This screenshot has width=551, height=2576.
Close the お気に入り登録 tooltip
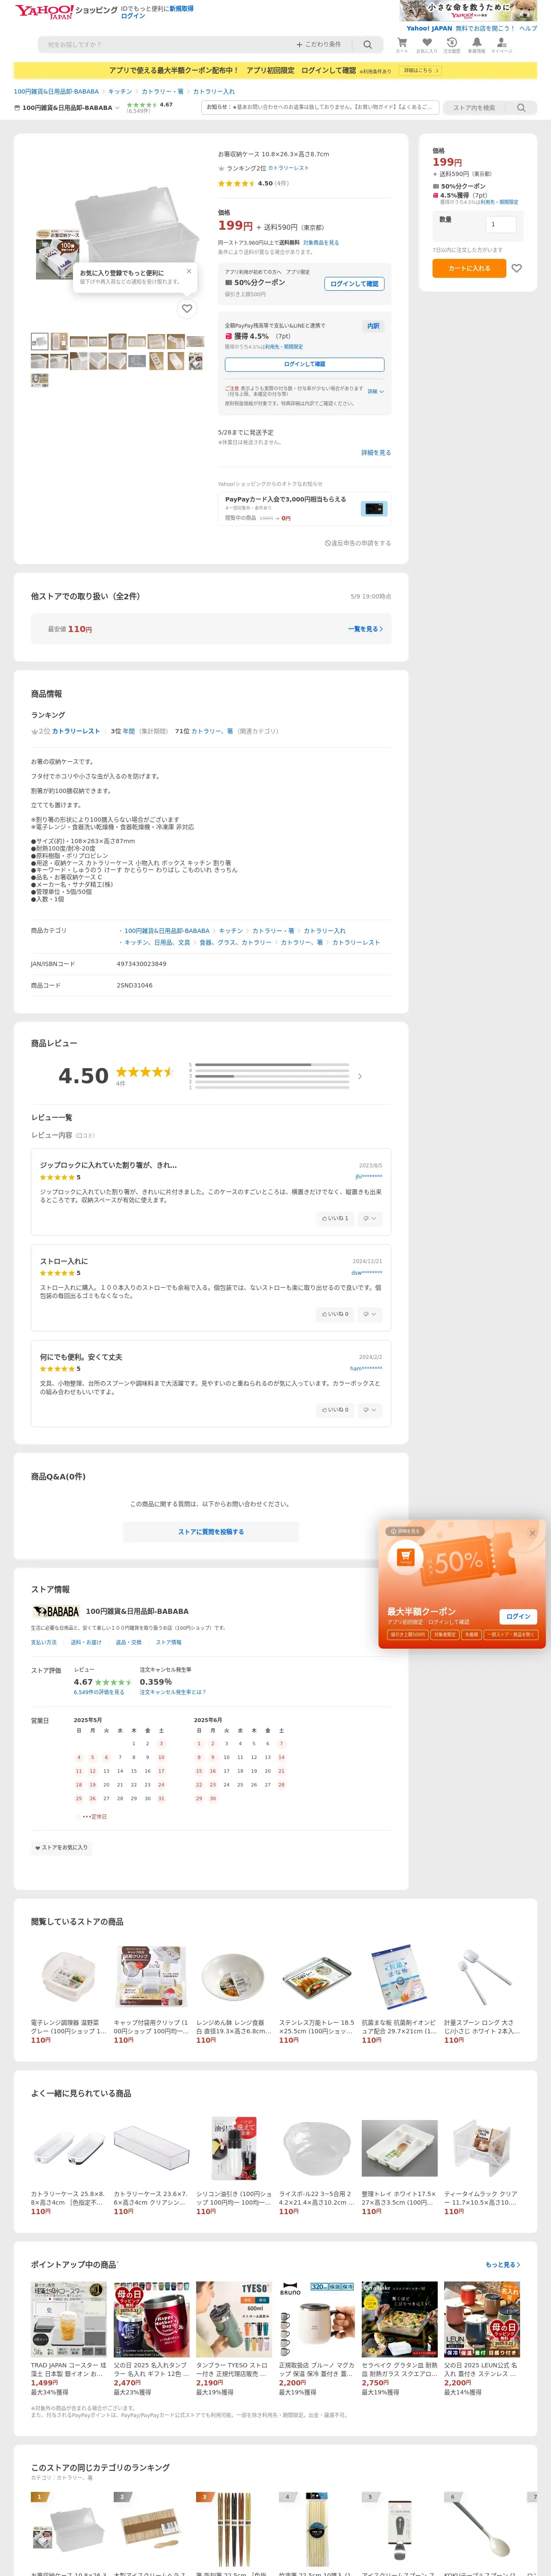(189, 271)
